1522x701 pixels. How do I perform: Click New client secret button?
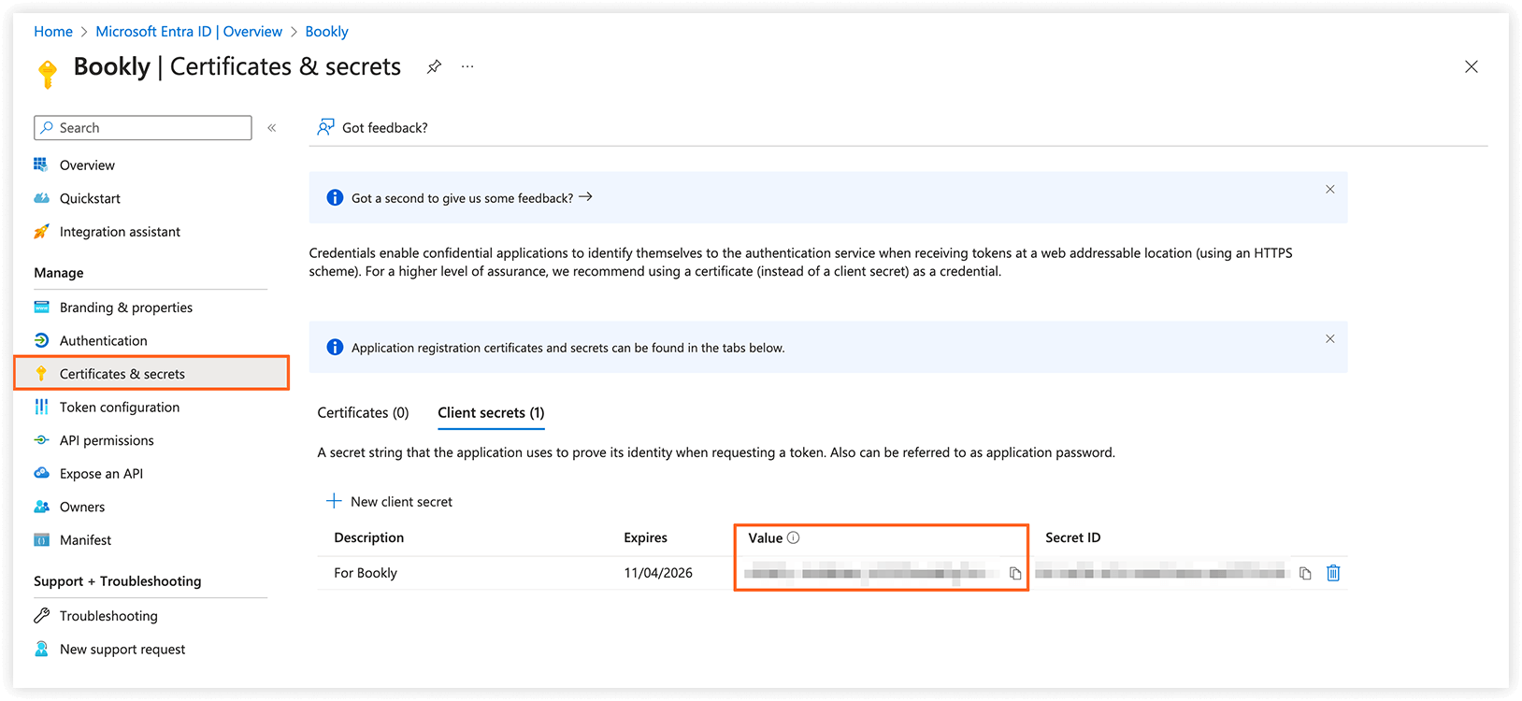(389, 502)
